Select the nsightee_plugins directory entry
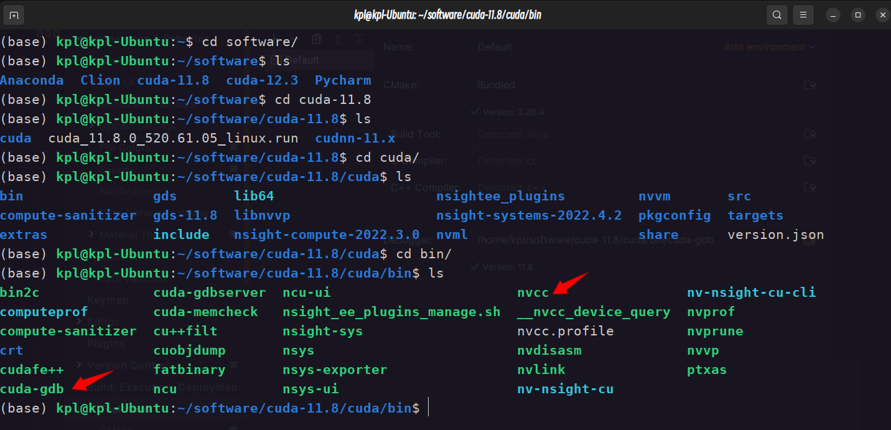 [500, 196]
